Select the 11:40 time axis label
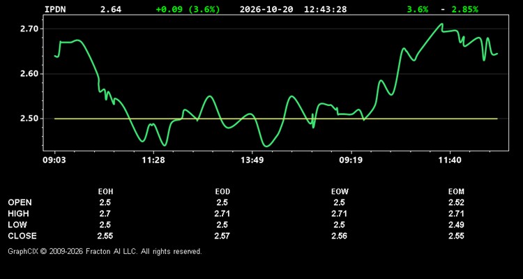The width and height of the screenshot is (523, 279). [450, 160]
